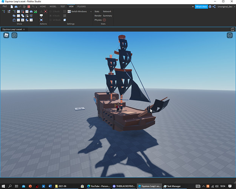This screenshot has width=236, height=189.
Task: Click the blue help question mark icon
Action: point(210,7)
